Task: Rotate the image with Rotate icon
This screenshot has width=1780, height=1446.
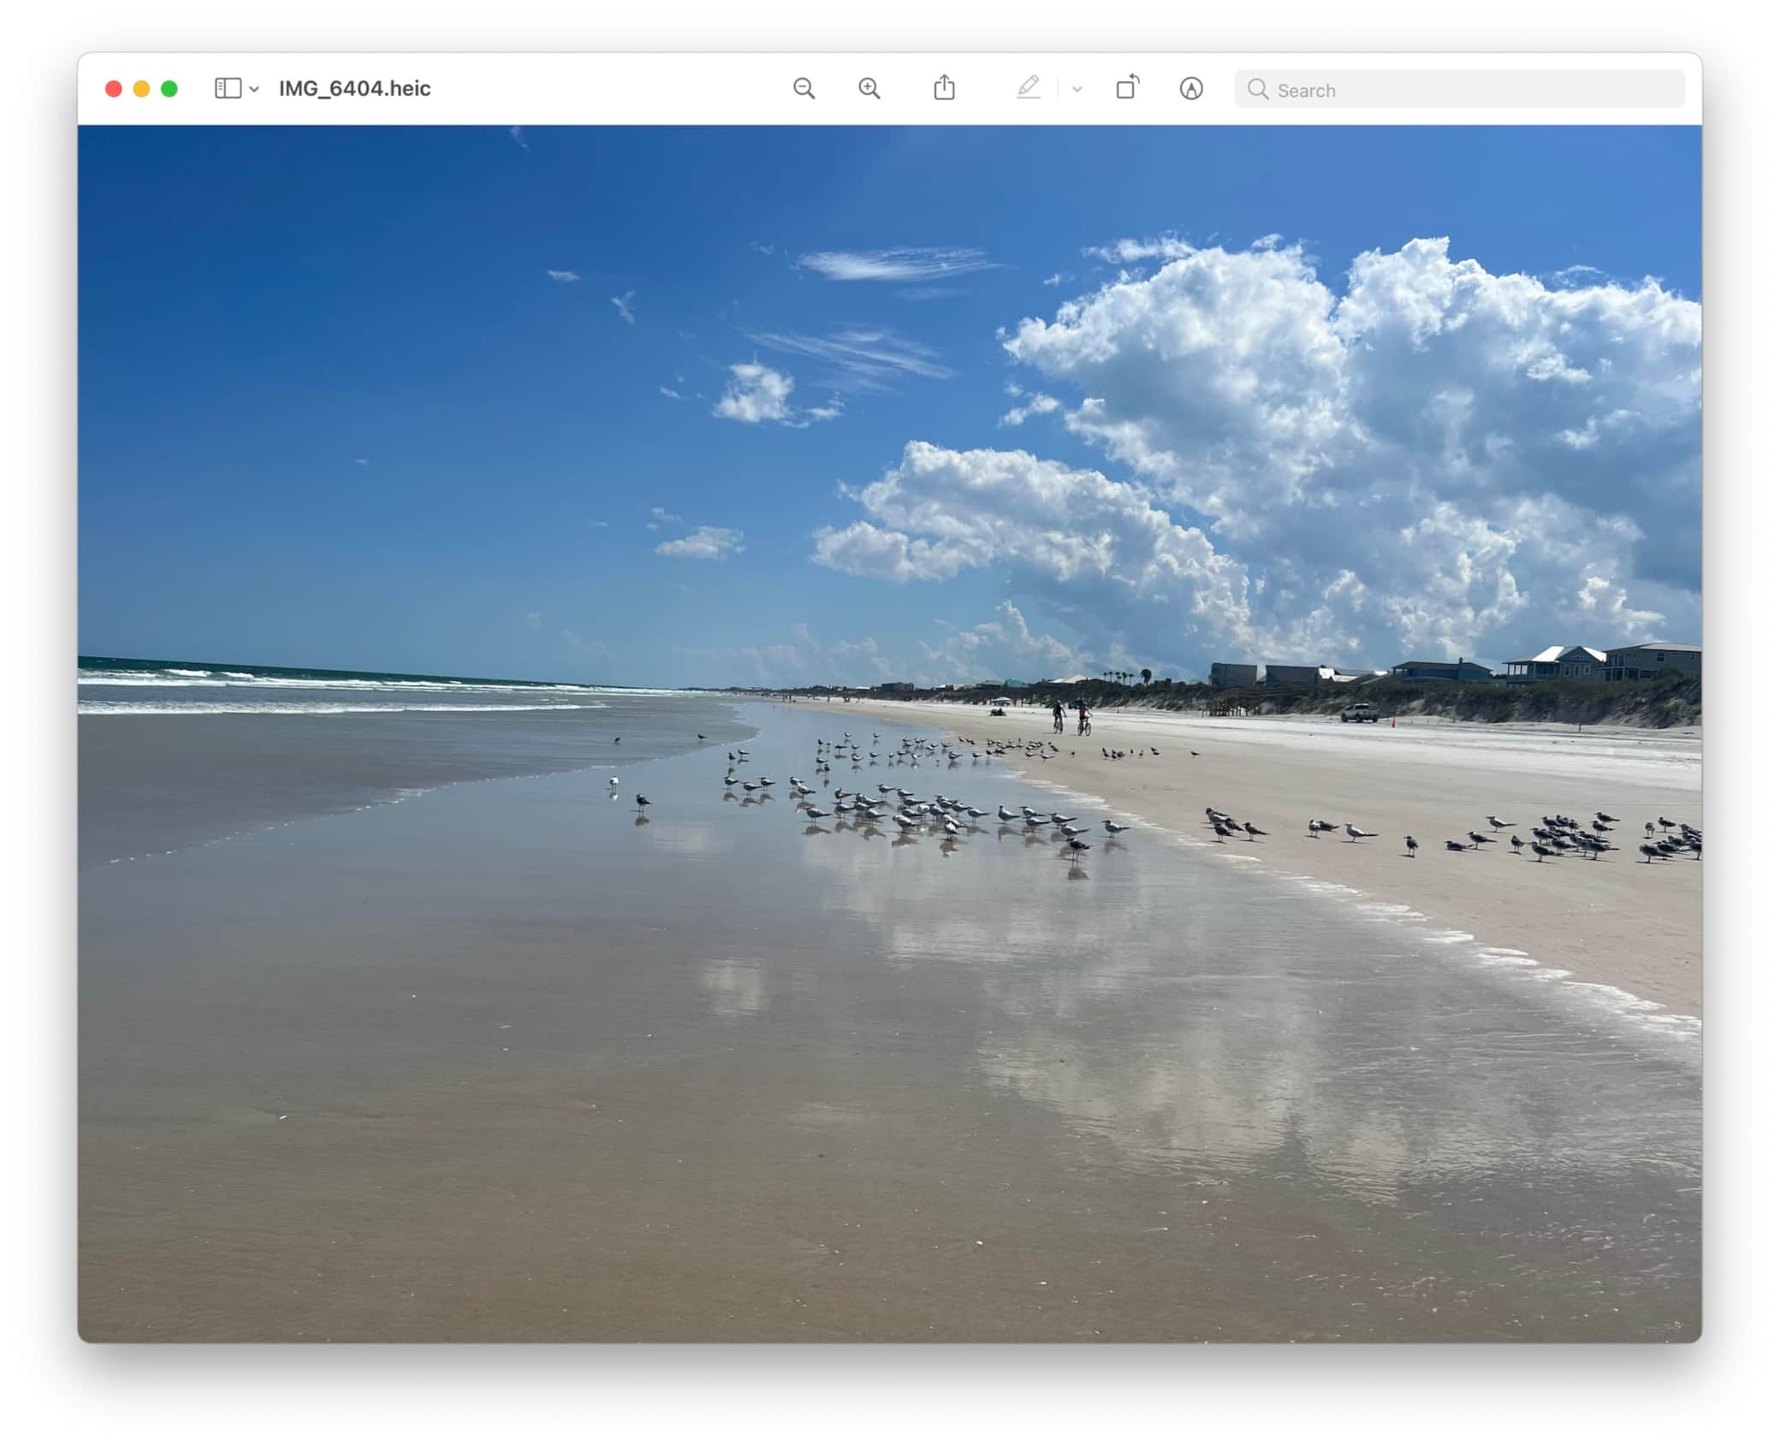Action: click(1128, 87)
